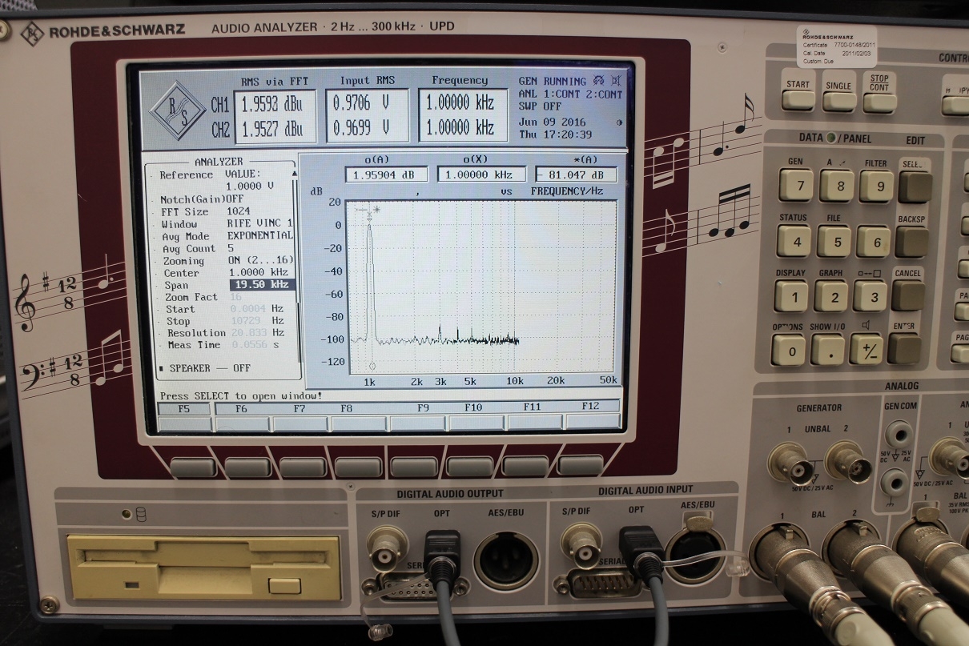Viewport: 969px width, 646px height.
Task: Push the STOP CONT key
Action: 879,102
